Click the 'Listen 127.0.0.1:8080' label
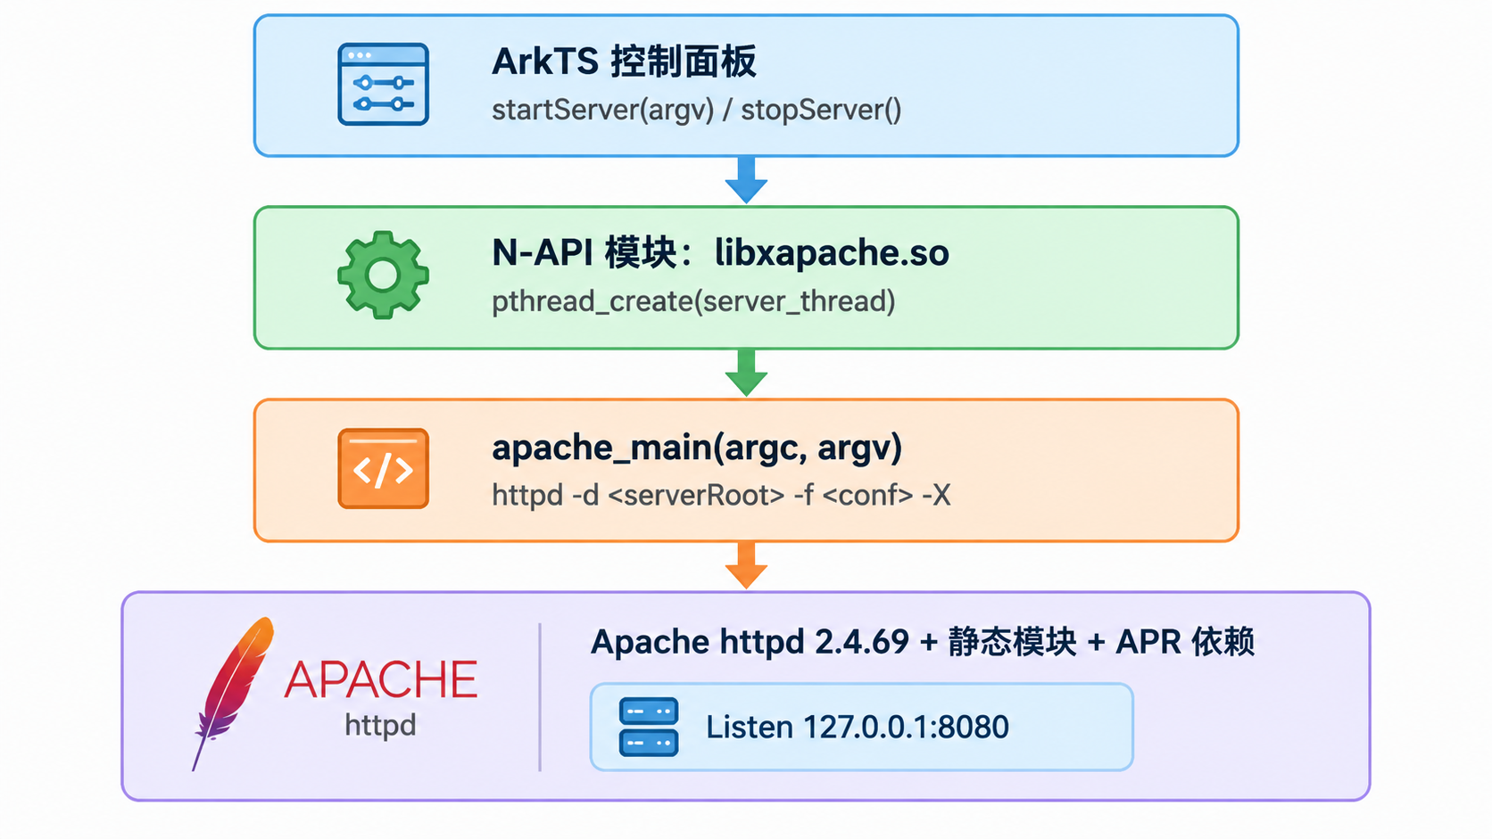Viewport: 1492px width, 839px height. click(858, 728)
